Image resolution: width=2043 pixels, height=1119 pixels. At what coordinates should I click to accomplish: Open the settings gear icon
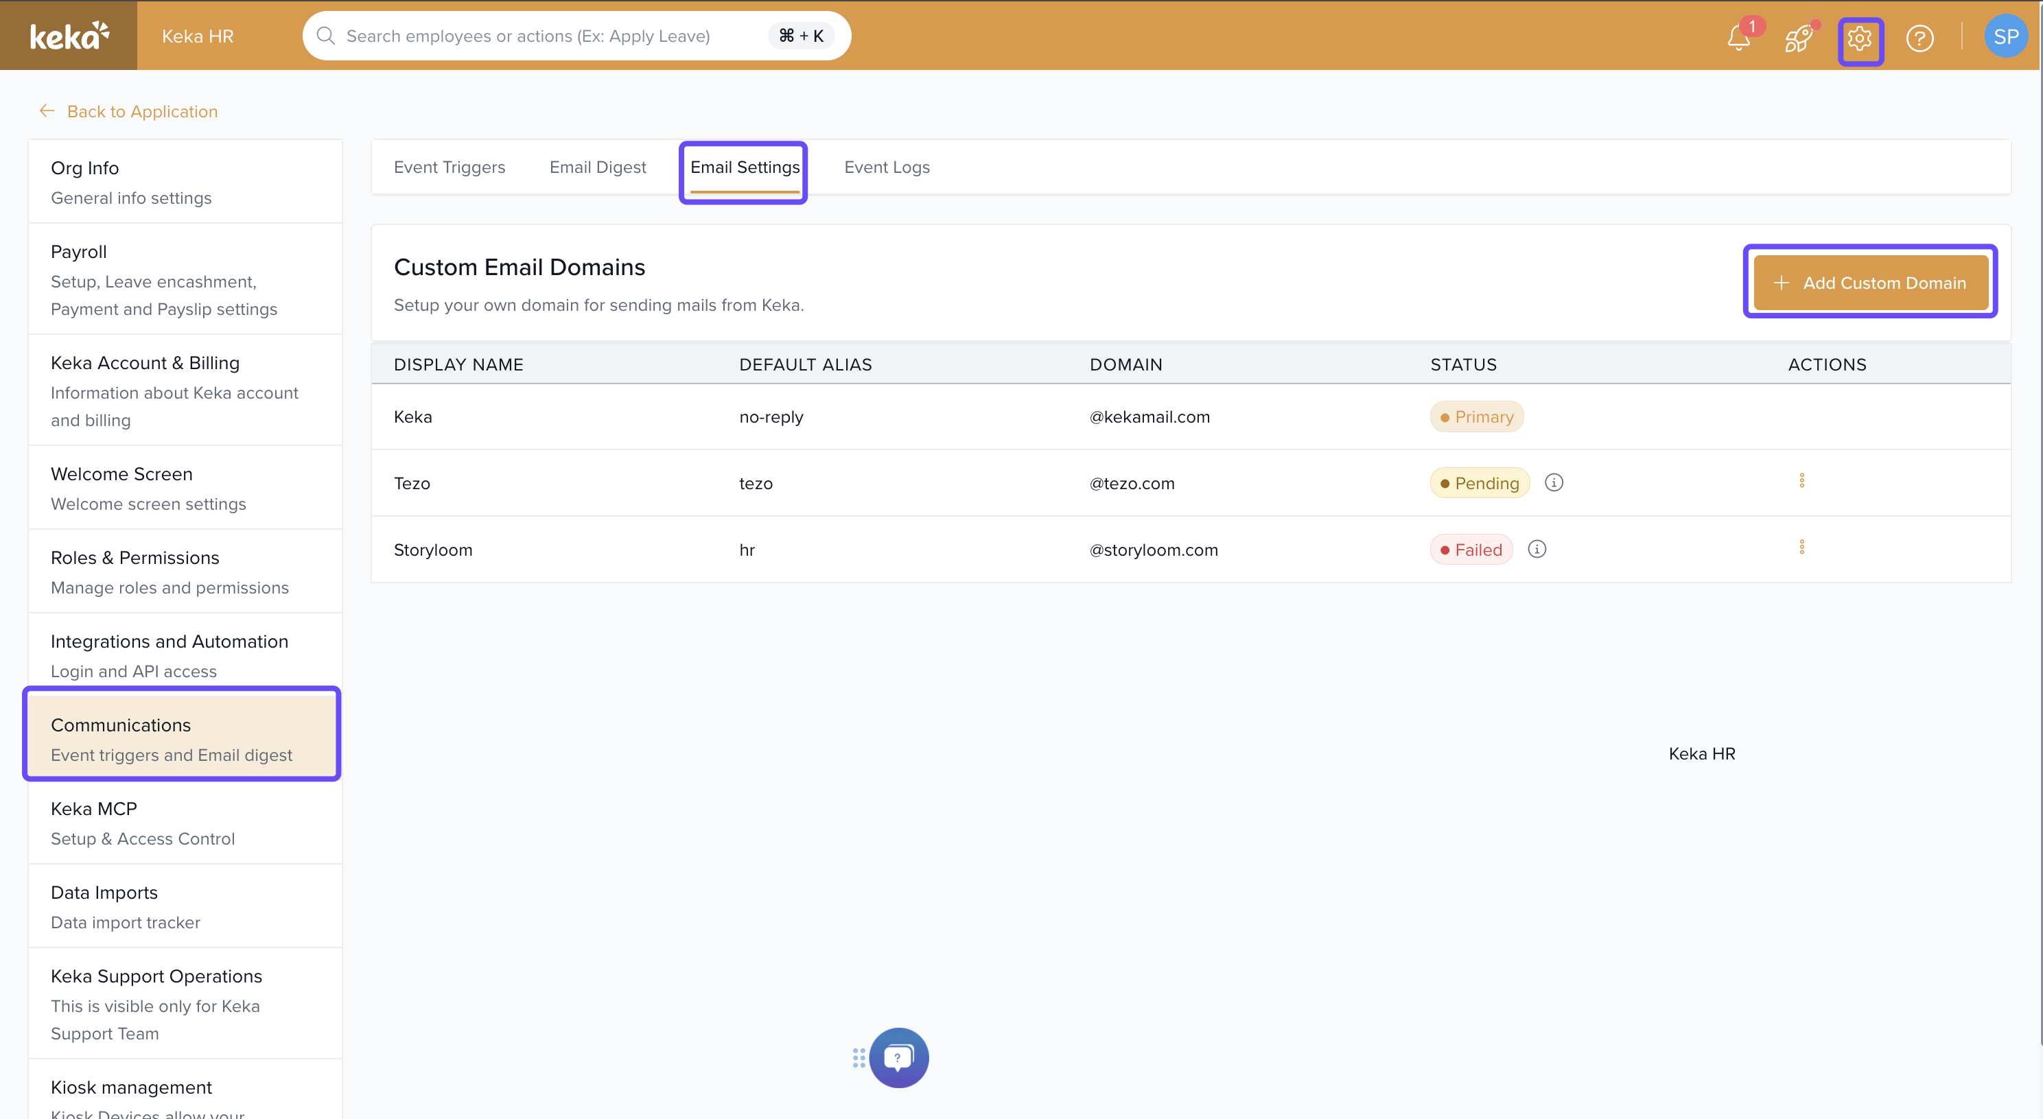pos(1860,37)
